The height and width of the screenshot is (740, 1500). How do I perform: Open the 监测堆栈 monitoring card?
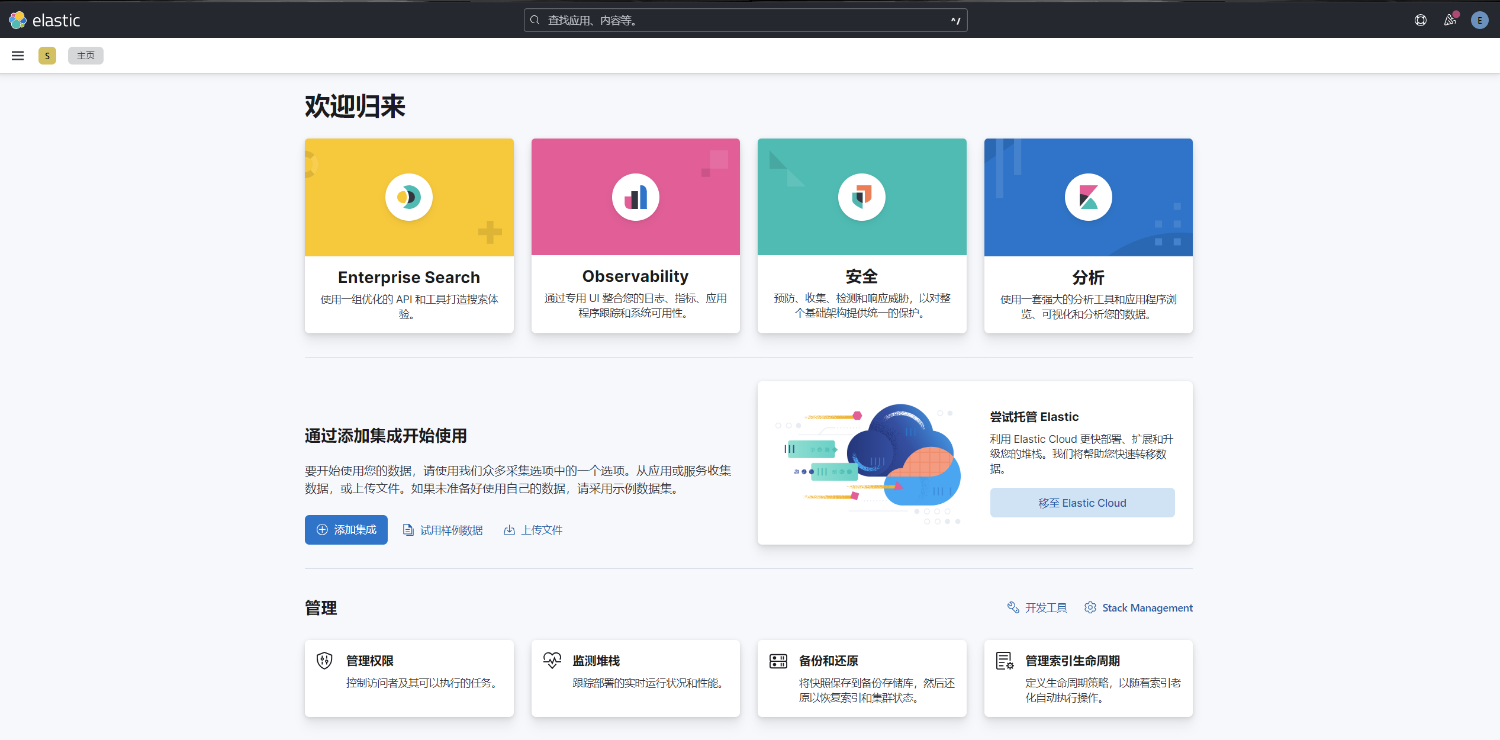(635, 678)
